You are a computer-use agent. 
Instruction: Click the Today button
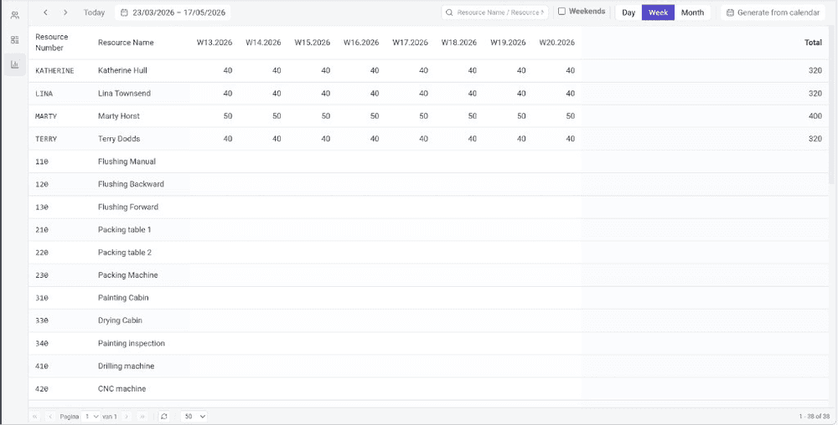[94, 13]
